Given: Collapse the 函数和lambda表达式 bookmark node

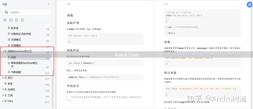Looking at the screenshot, I should (3, 51).
